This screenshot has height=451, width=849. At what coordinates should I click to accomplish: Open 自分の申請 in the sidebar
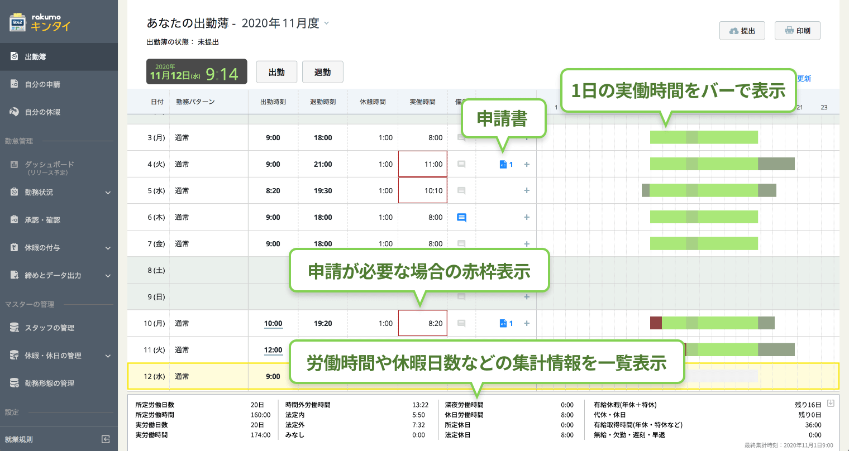coord(59,84)
